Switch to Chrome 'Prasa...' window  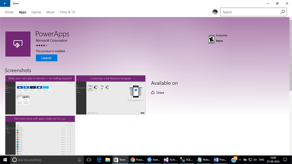(137, 160)
